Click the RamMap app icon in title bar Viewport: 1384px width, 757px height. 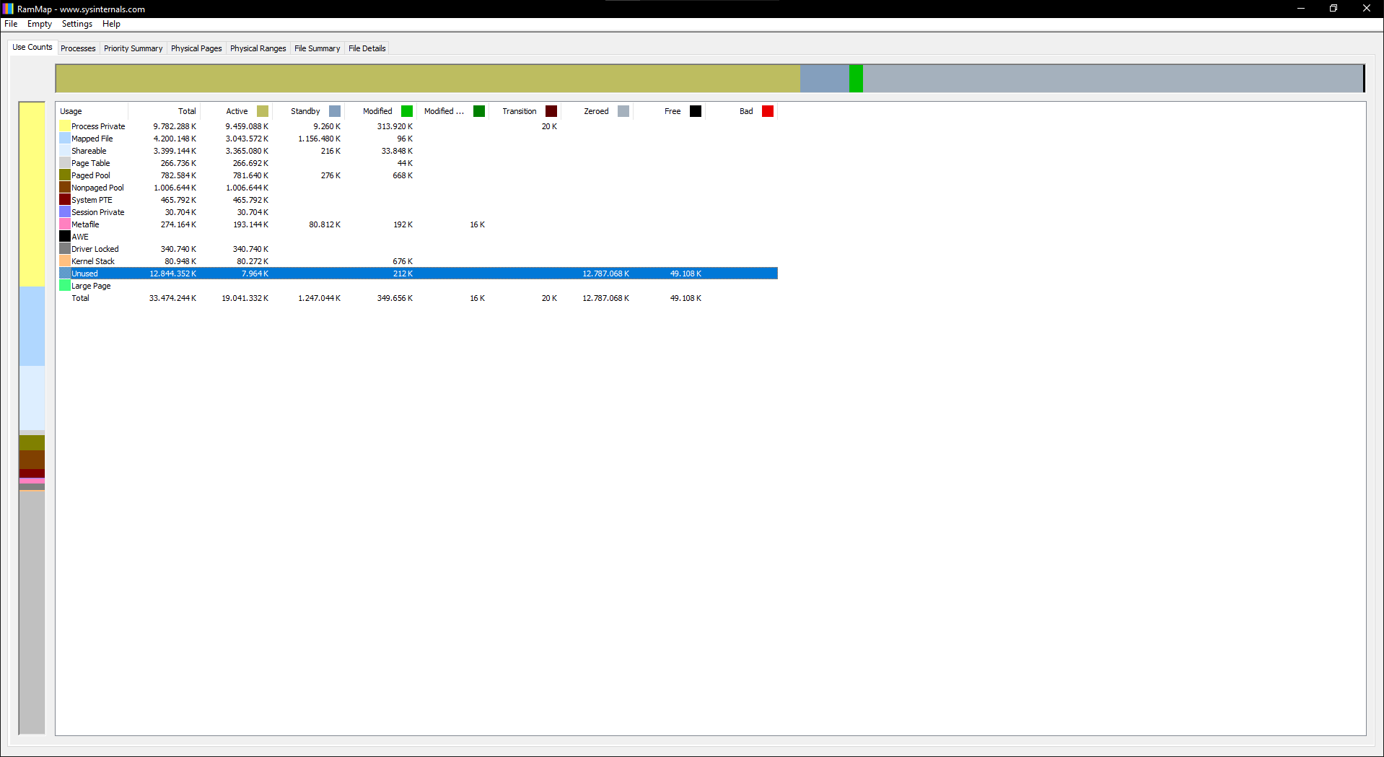point(8,9)
